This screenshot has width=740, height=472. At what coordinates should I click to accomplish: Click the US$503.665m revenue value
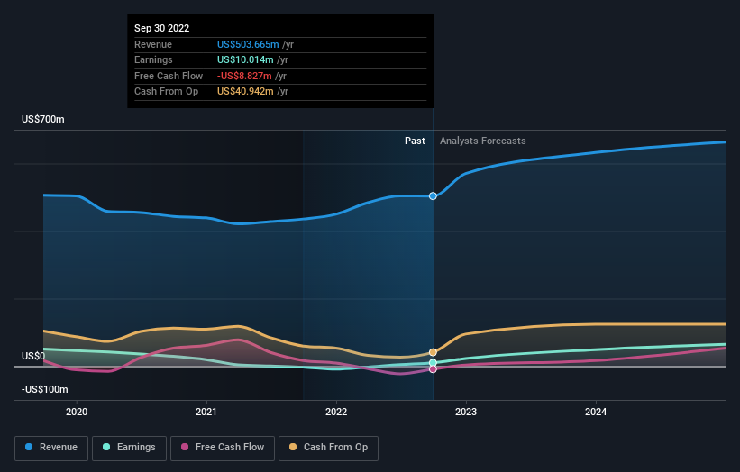tap(248, 44)
